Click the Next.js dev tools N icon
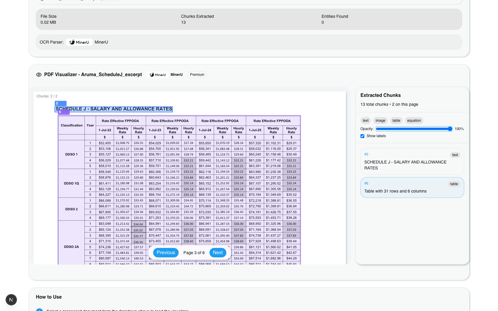 point(11,300)
